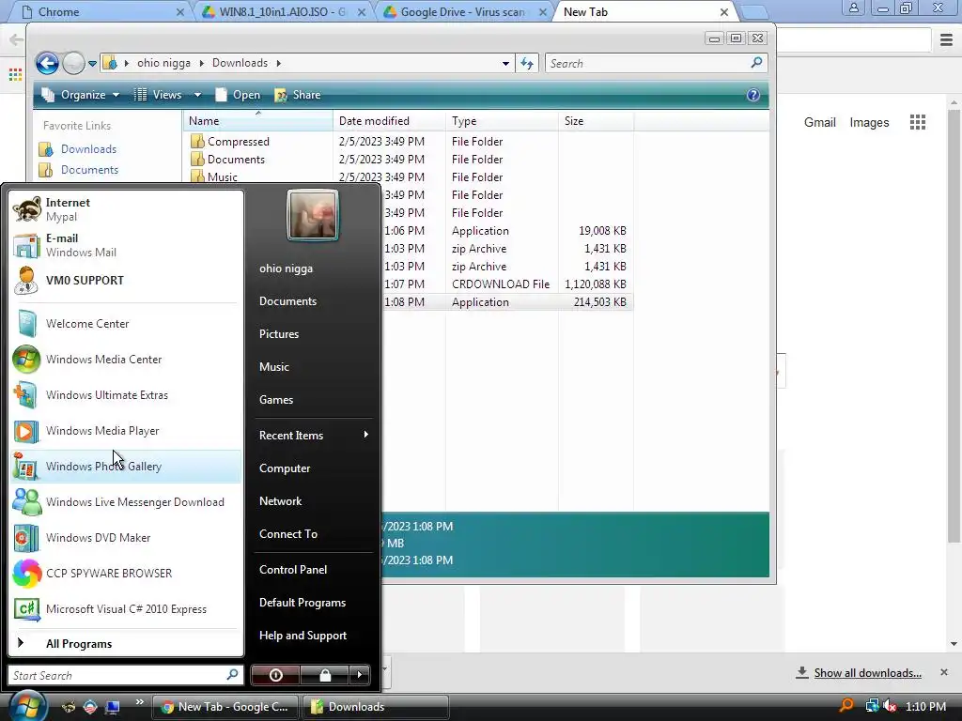This screenshot has width=962, height=721.
Task: Sort files by Date modified column
Action: pyautogui.click(x=389, y=121)
